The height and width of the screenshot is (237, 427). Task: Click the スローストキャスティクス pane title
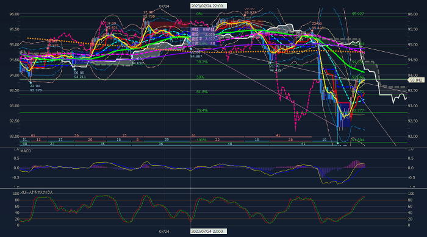(x=37, y=192)
